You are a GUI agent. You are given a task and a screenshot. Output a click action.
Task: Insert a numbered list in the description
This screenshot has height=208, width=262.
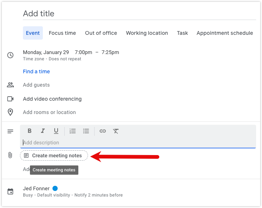73,131
